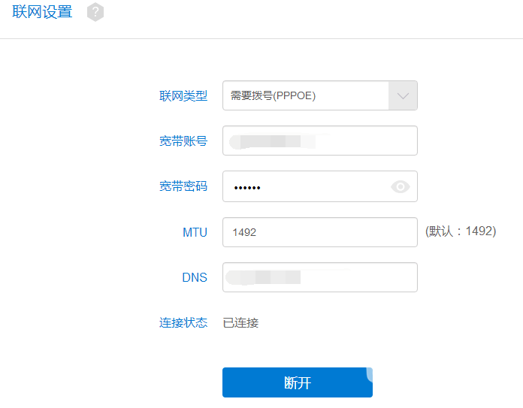Click the light corner mark on 断开 button
This screenshot has height=408, width=523.
coord(369,373)
